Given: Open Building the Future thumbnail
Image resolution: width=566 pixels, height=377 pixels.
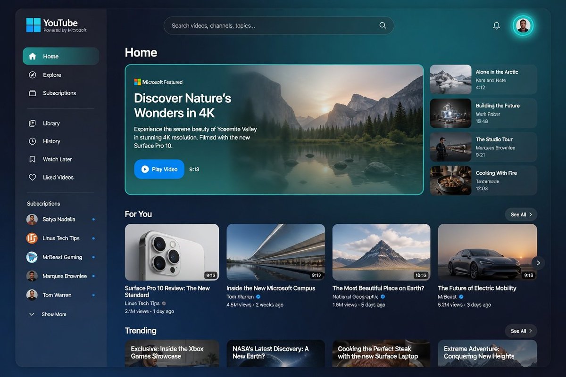Looking at the screenshot, I should pyautogui.click(x=450, y=113).
